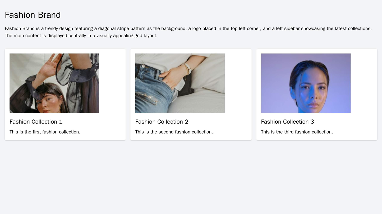Open the blue-lit portrait for Collection 3
This screenshot has width=382, height=214.
306,83
